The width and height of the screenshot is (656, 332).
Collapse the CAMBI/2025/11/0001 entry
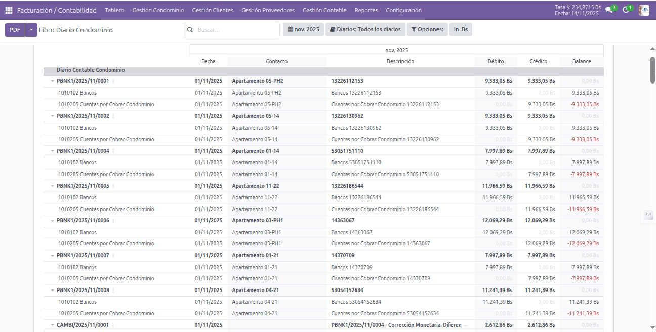[52, 325]
